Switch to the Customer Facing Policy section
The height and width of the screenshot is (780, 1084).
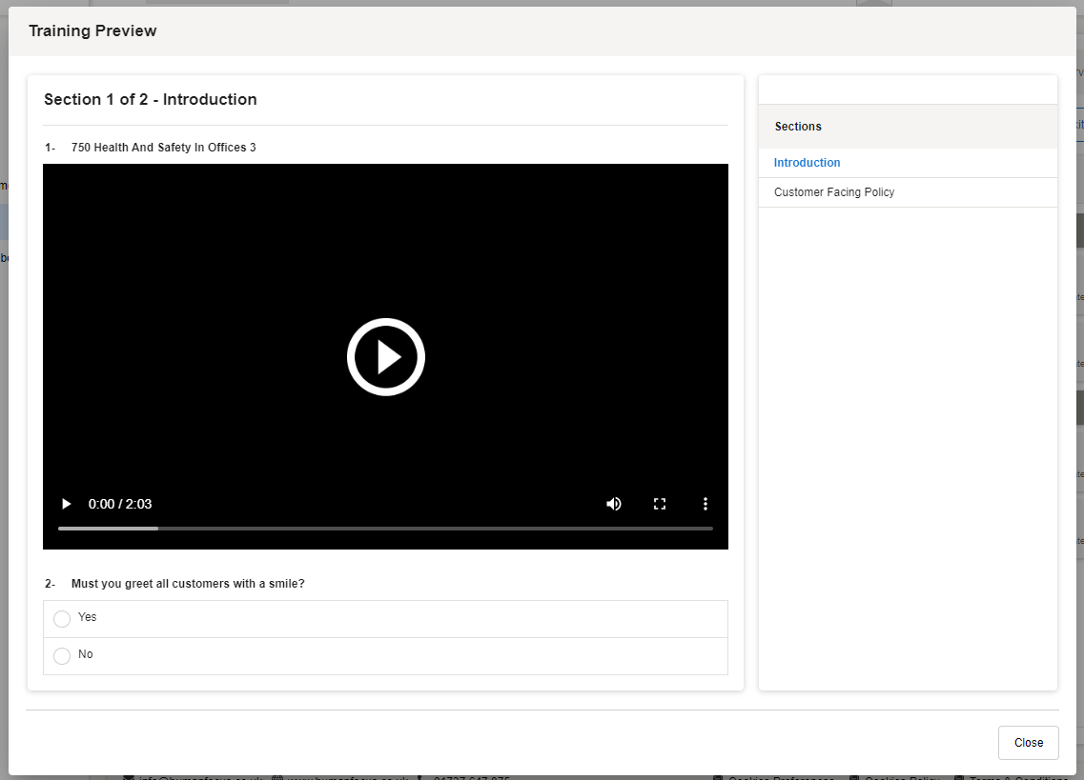pyautogui.click(x=833, y=192)
